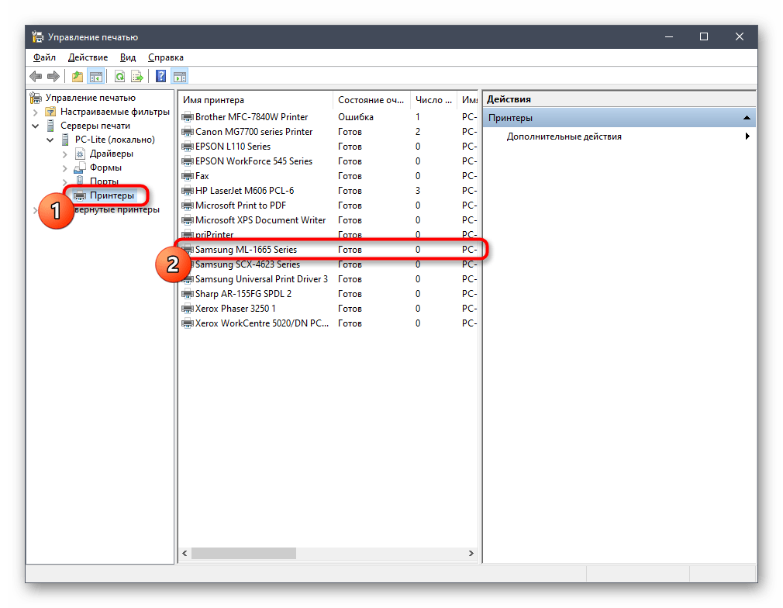Toggle the show/hide console tree icon
This screenshot has height=608, width=783.
click(96, 76)
